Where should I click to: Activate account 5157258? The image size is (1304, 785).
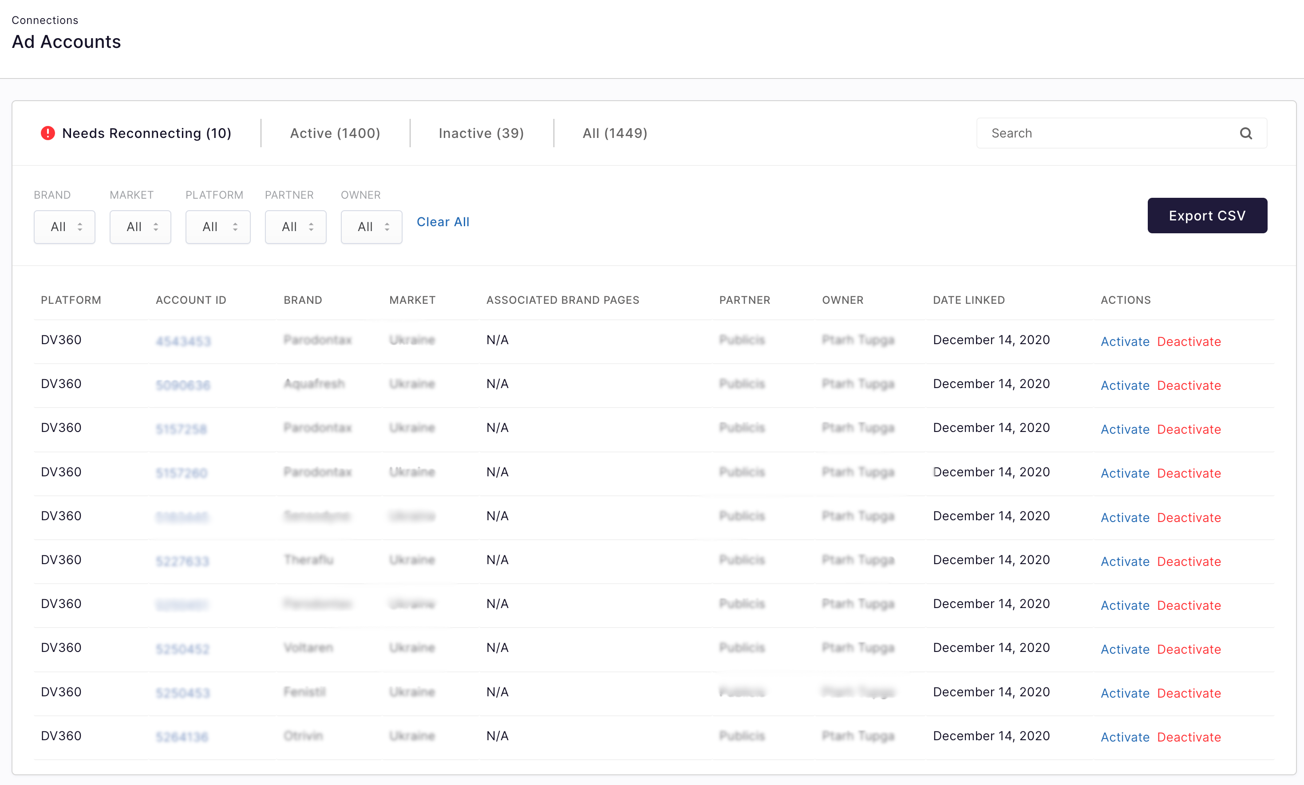(x=1125, y=429)
